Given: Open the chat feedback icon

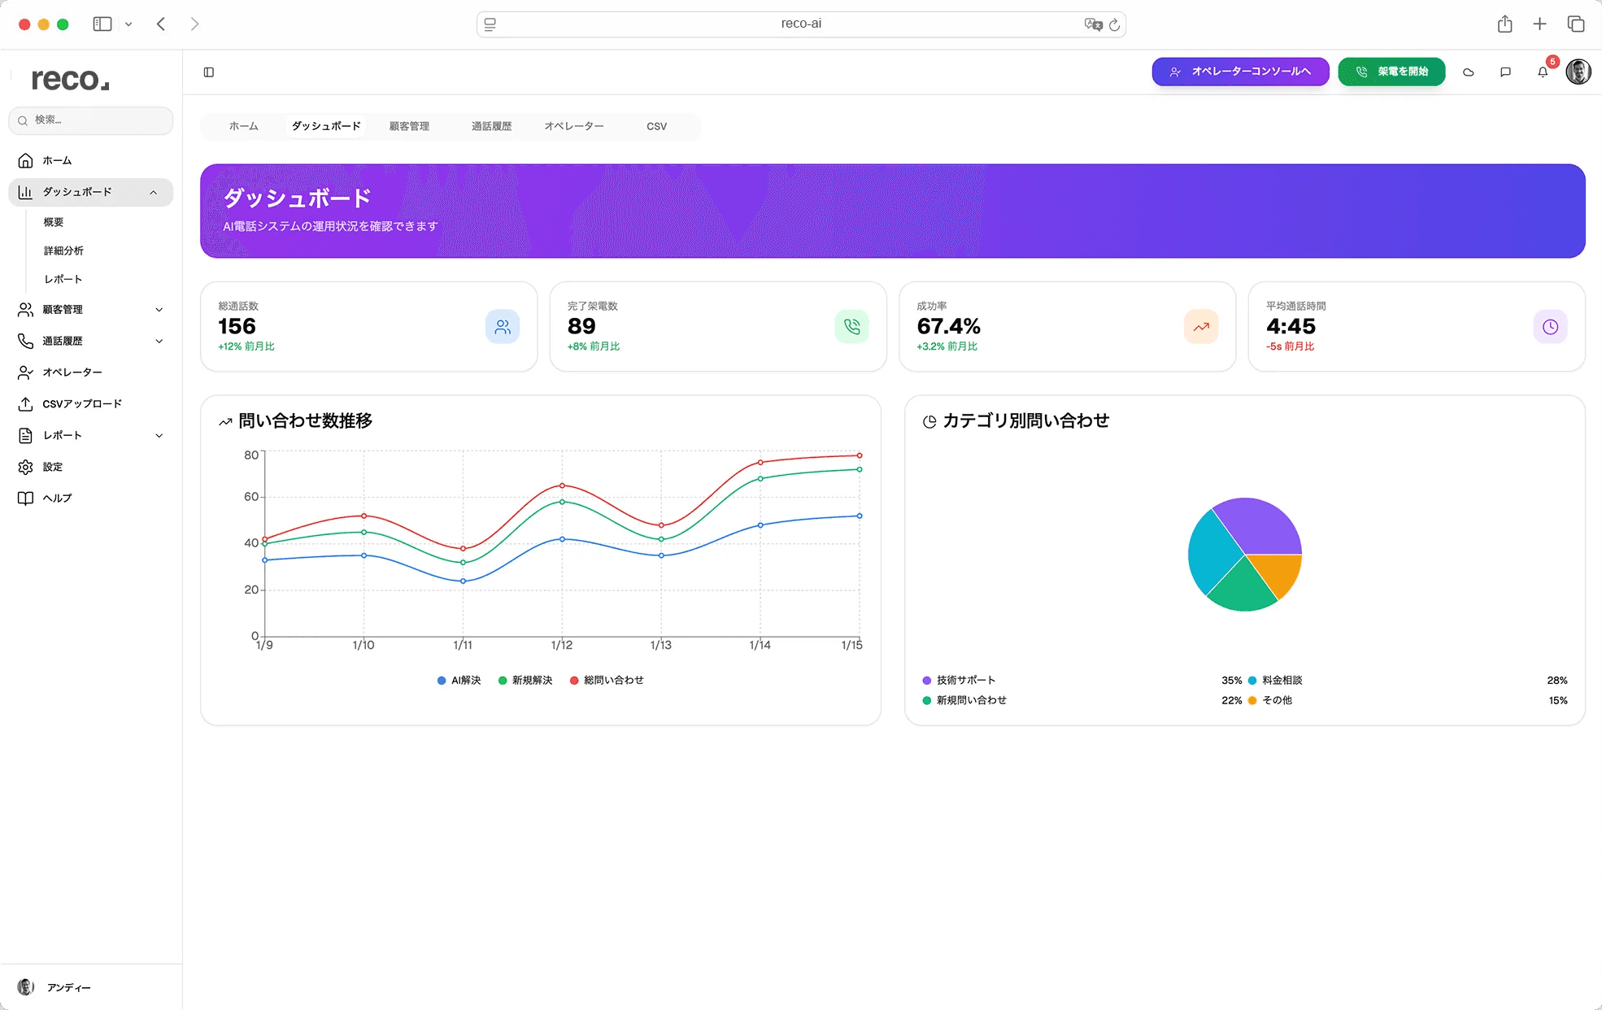Looking at the screenshot, I should (x=1505, y=72).
